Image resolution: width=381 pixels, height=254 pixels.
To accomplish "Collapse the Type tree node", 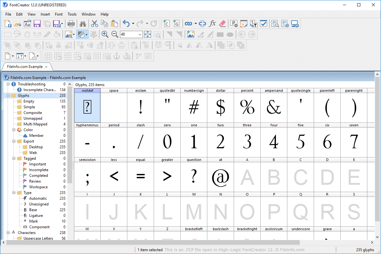I will click(x=14, y=193).
